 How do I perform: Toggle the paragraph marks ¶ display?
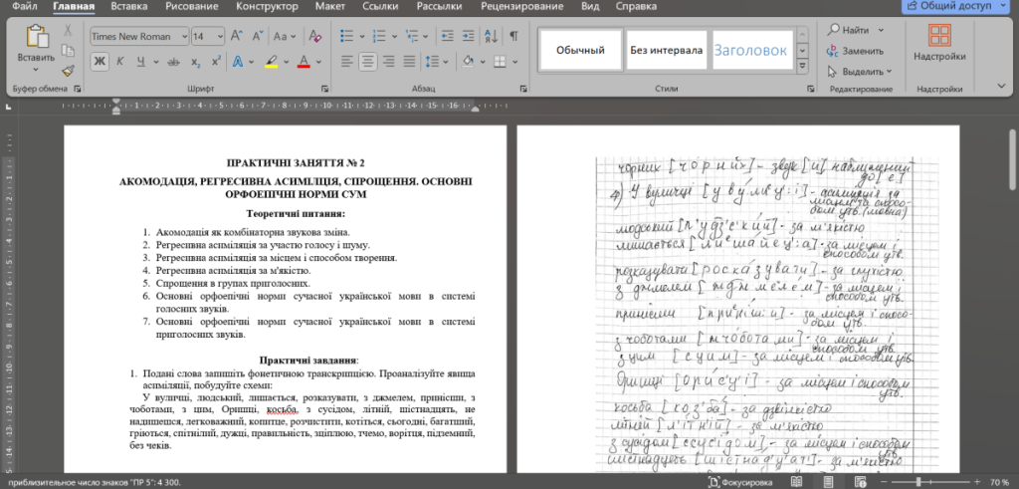(513, 36)
